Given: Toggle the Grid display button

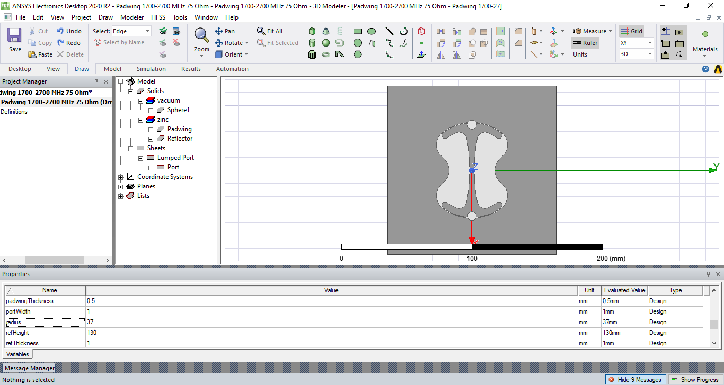Looking at the screenshot, I should pos(631,31).
